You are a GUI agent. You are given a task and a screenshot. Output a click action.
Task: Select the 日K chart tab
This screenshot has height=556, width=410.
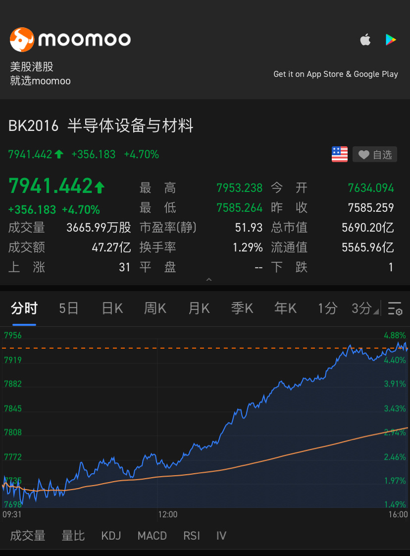[112, 309]
